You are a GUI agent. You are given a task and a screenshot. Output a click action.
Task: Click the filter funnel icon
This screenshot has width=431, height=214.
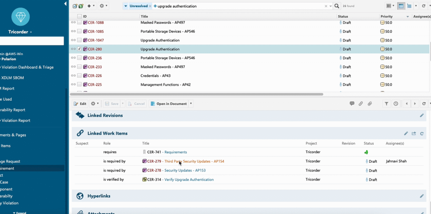click(386, 104)
